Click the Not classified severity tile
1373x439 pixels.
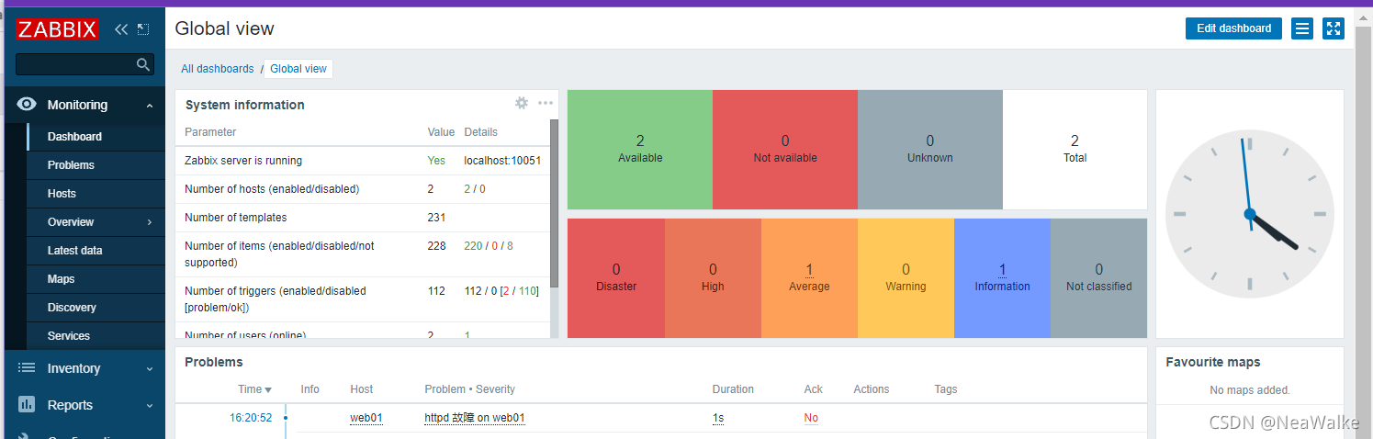(x=1098, y=277)
